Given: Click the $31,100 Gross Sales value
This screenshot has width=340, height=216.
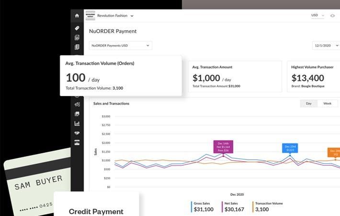Looking at the screenshot, I should [x=204, y=209].
